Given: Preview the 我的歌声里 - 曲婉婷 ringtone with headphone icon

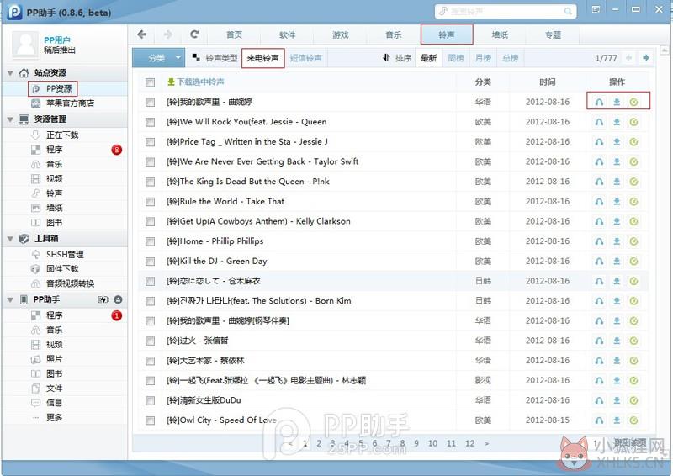Looking at the screenshot, I should 599,102.
